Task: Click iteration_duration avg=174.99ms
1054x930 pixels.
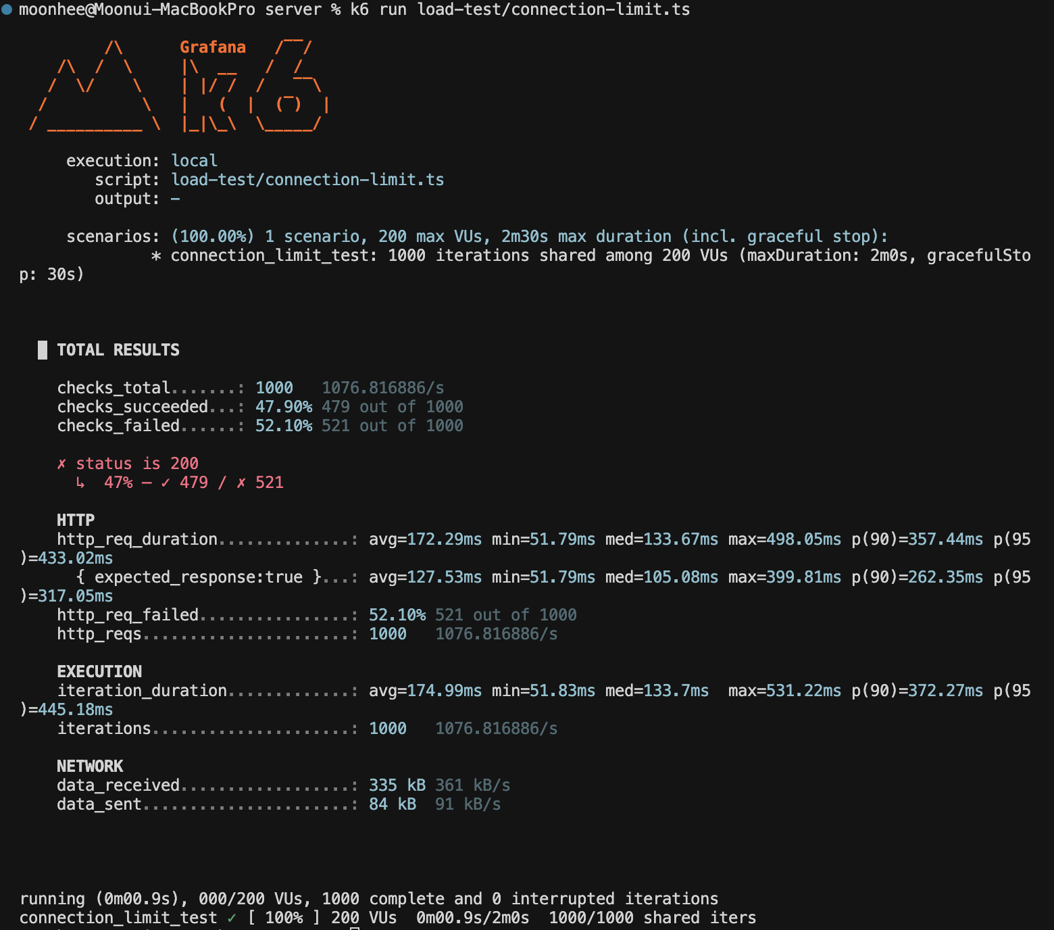Action: (x=426, y=691)
